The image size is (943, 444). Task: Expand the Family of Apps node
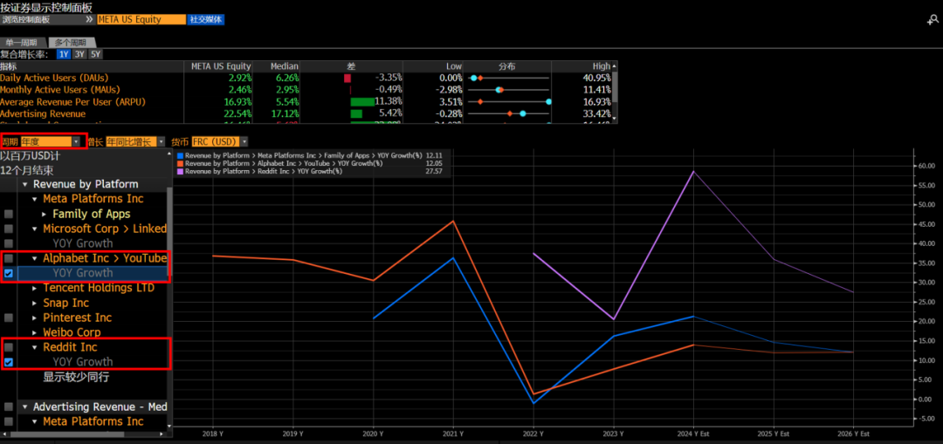coord(45,214)
